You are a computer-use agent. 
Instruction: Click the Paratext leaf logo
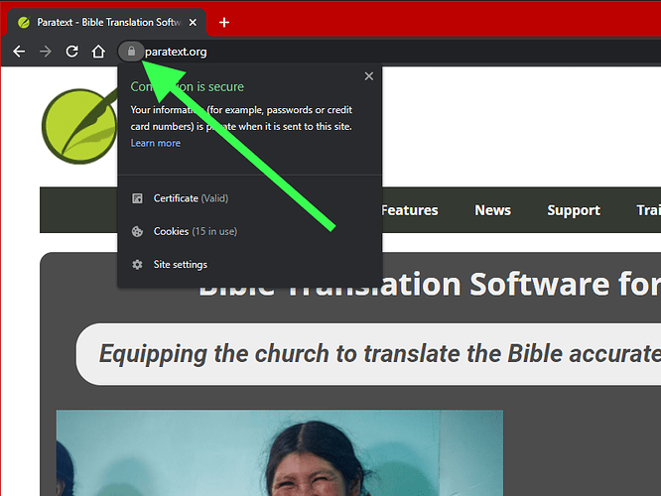(x=79, y=126)
